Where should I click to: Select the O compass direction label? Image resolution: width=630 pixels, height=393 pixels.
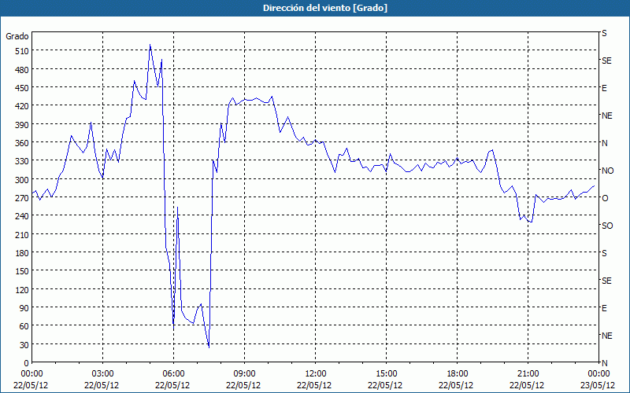click(x=605, y=198)
